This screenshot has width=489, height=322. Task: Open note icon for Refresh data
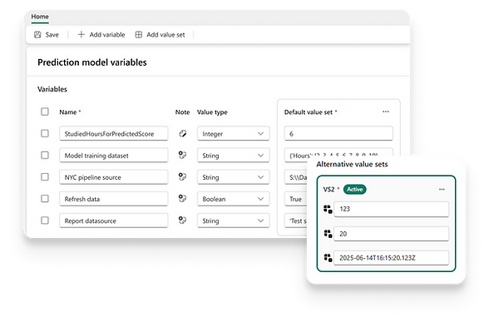tap(182, 198)
